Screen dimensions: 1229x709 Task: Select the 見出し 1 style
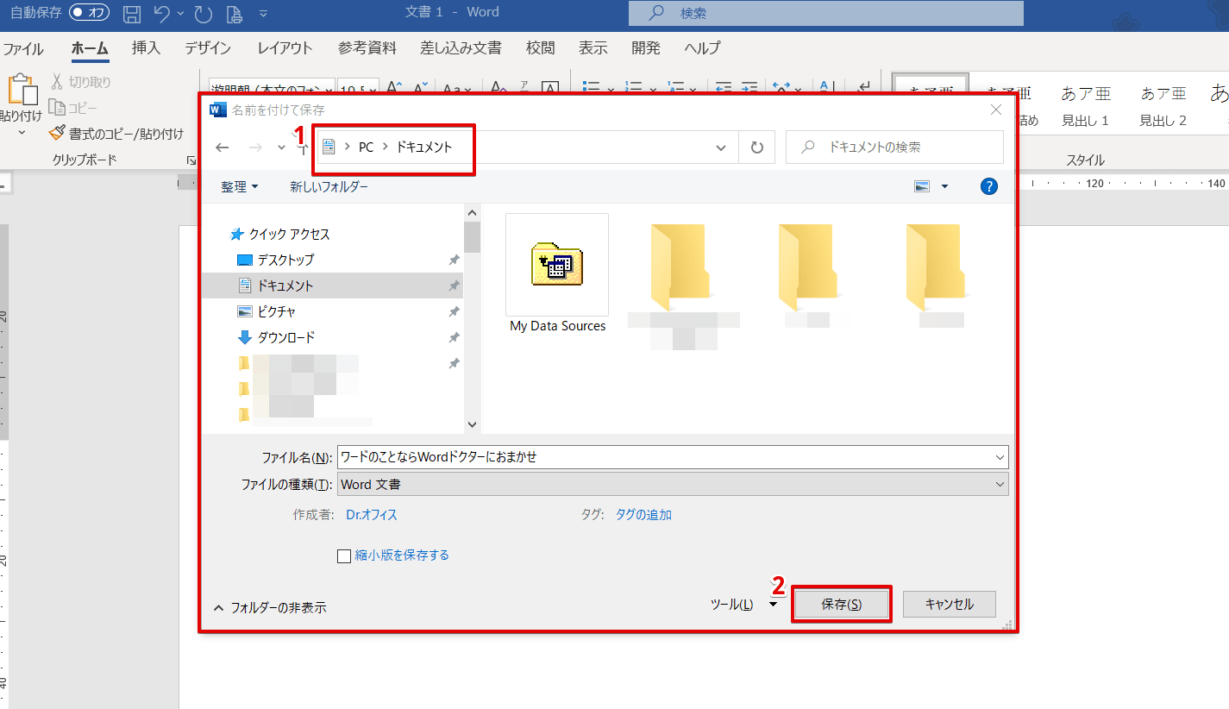[1086, 105]
